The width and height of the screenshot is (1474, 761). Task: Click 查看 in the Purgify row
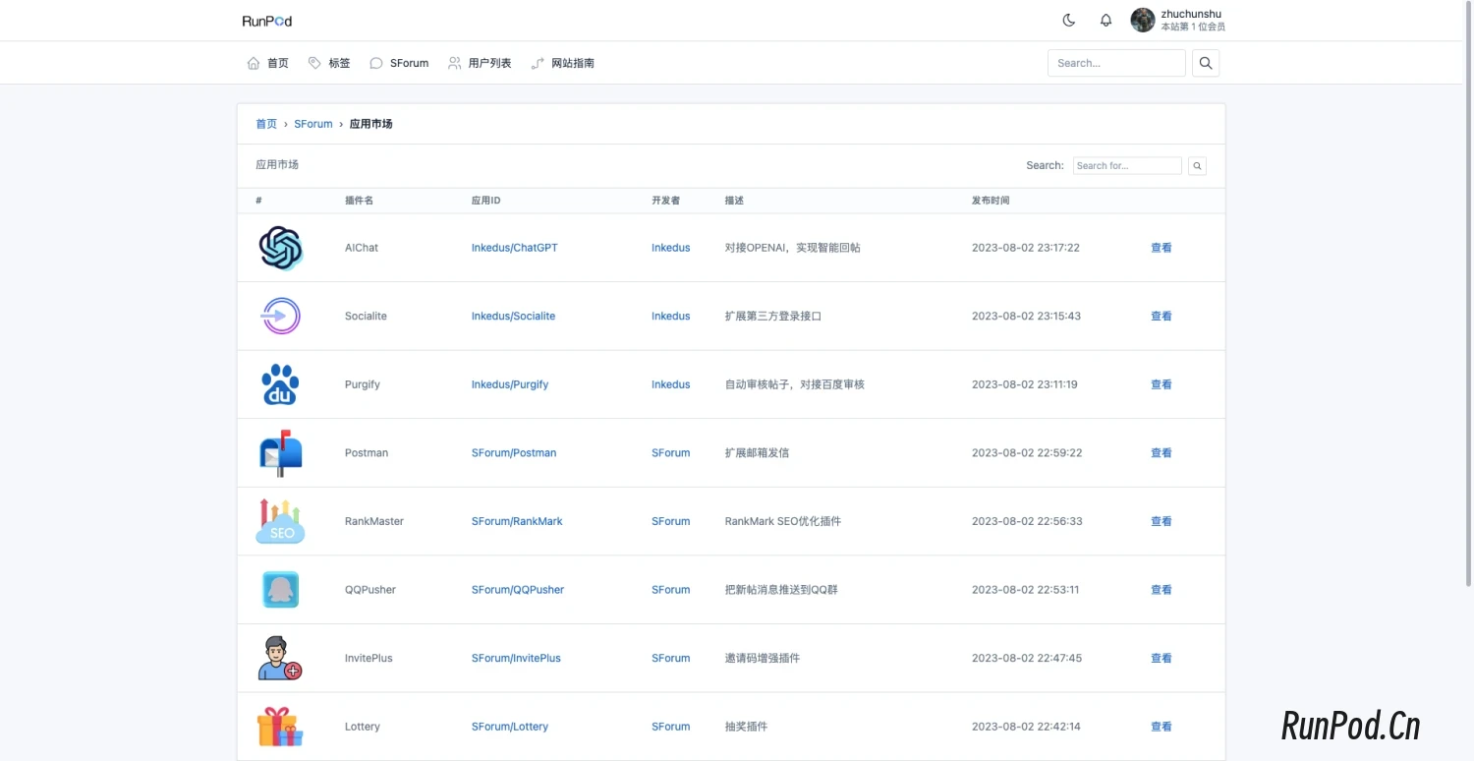coord(1162,384)
